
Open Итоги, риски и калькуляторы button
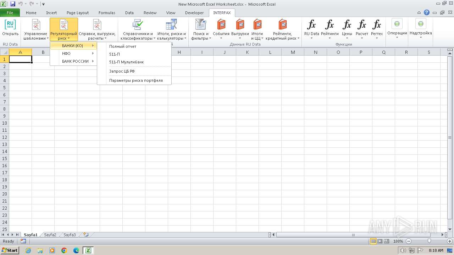(172, 30)
